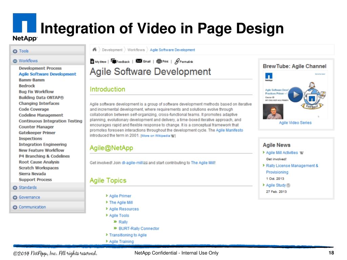
Task: Open Root Cause Analysis sidebar item
Action: click(x=39, y=162)
